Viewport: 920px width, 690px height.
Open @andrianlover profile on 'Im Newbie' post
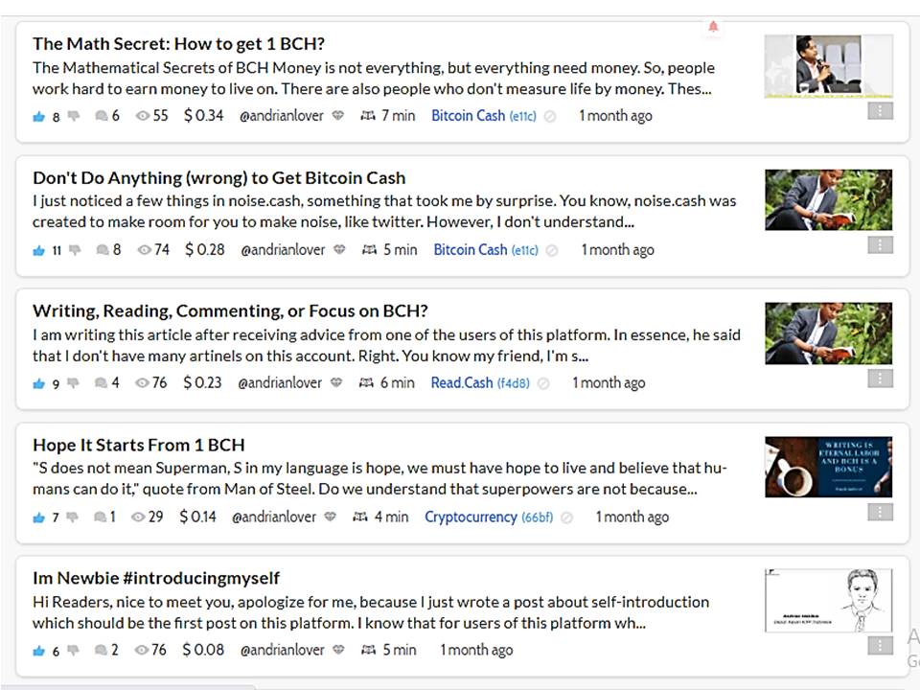(282, 650)
